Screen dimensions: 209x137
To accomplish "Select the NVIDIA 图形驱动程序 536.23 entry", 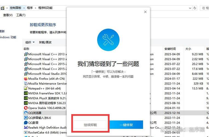I will click(47, 103).
